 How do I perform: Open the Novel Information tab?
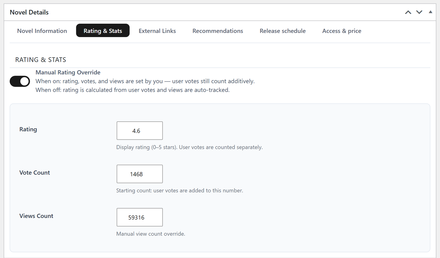(x=42, y=31)
